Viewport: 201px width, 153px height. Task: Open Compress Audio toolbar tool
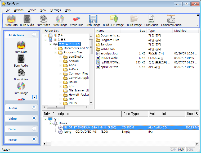click(171, 20)
